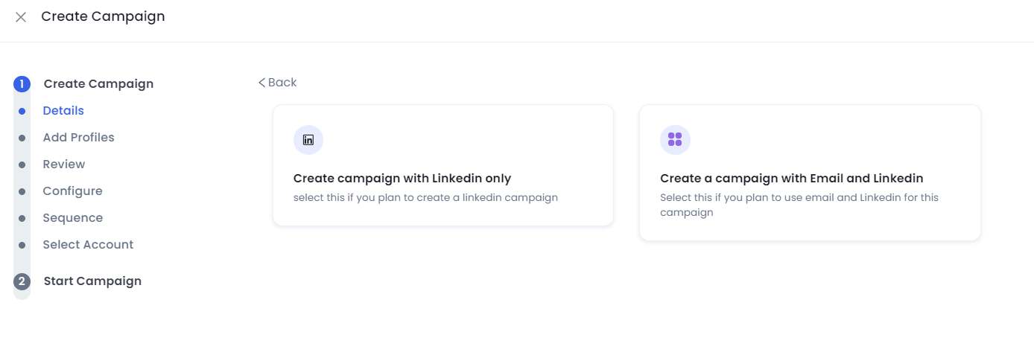
Task: Click the step 1 numbered circle
Action: [22, 83]
